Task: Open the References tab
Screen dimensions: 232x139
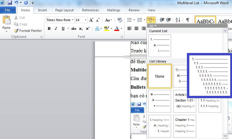Action: (90, 10)
